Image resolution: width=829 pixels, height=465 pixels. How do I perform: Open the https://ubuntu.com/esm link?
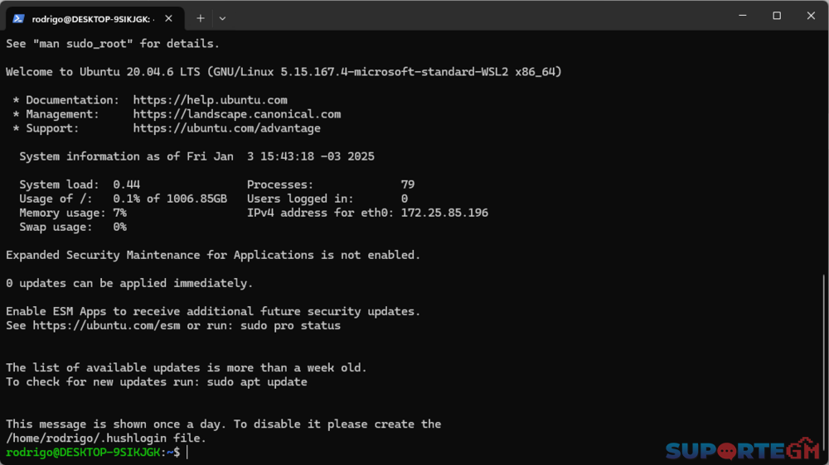(106, 325)
